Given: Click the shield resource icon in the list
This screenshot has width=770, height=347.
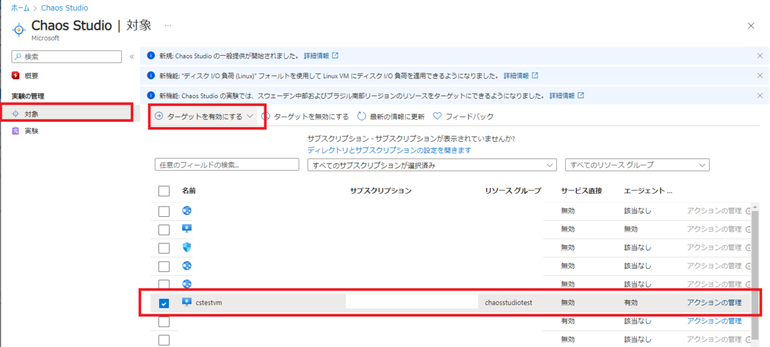Looking at the screenshot, I should pos(187,247).
